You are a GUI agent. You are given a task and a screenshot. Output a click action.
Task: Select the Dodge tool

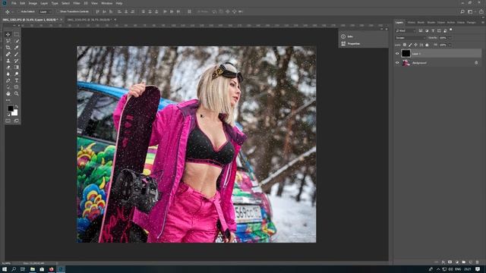(17, 74)
